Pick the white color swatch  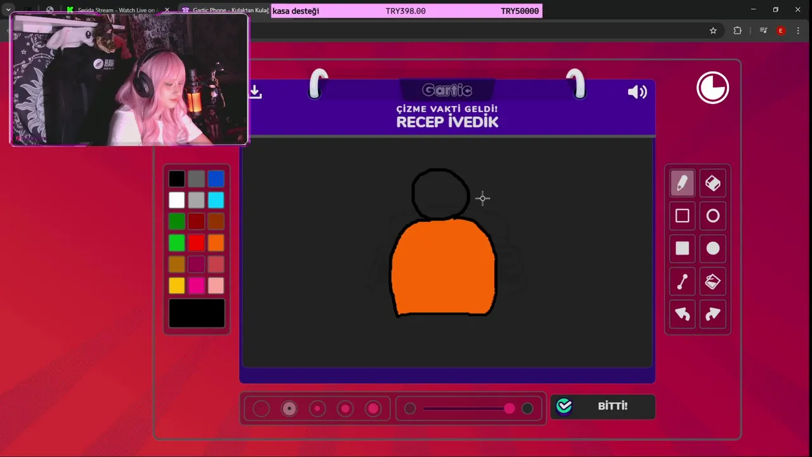point(177,201)
